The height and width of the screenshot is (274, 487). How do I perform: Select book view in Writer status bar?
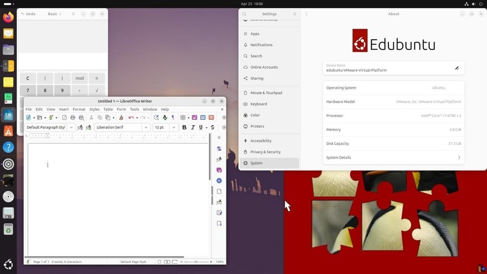pyautogui.click(x=175, y=262)
